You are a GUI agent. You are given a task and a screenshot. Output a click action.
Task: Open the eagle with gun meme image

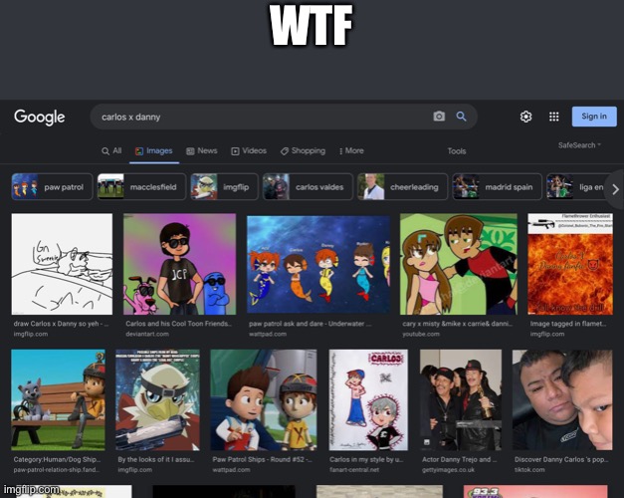click(157, 400)
